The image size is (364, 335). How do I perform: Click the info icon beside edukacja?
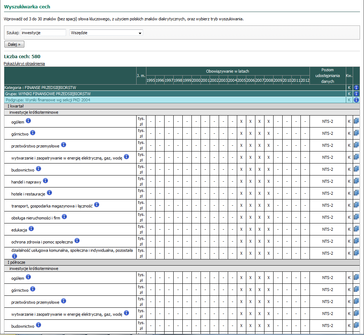(31, 229)
